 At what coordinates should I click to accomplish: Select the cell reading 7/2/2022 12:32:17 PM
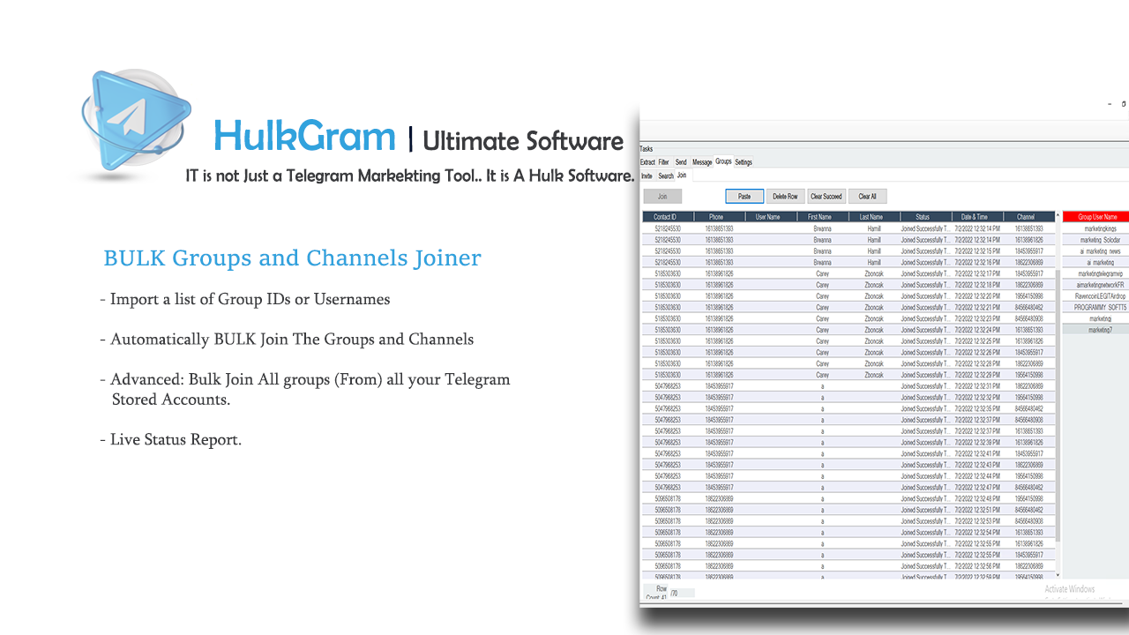pos(976,273)
